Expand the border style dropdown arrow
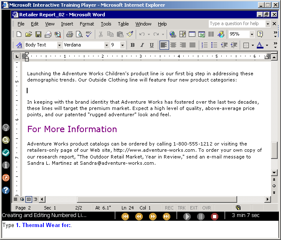Image resolution: width=281 pixels, height=240 pixels. tap(253, 45)
